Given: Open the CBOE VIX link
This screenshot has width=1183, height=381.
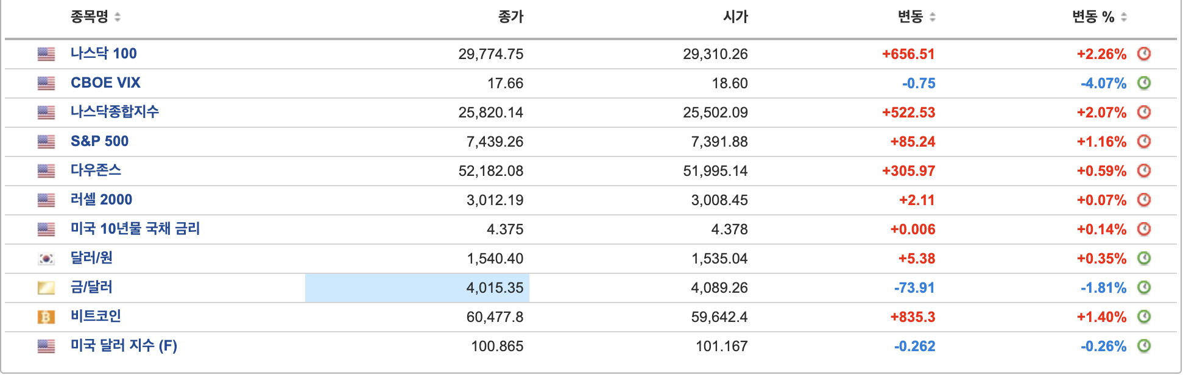Looking at the screenshot, I should point(105,83).
